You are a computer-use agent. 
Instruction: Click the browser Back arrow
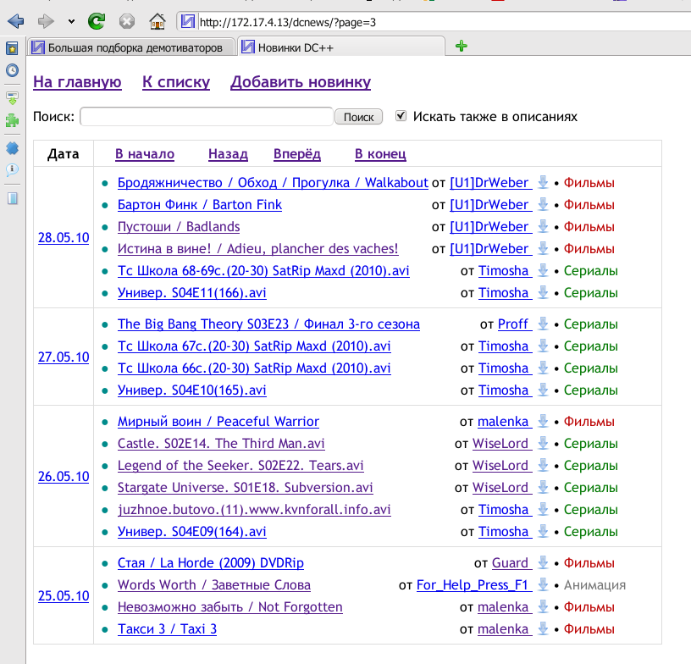pyautogui.click(x=15, y=21)
